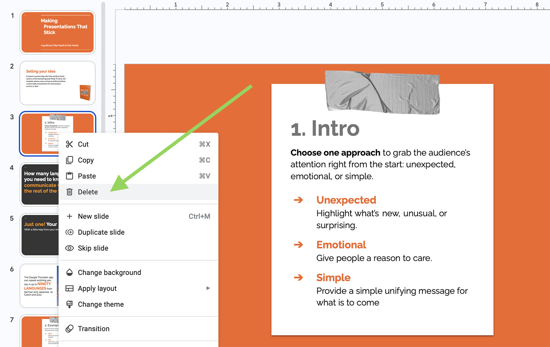Click the Apply layout panel icon
This screenshot has width=550, height=347.
[x=70, y=288]
